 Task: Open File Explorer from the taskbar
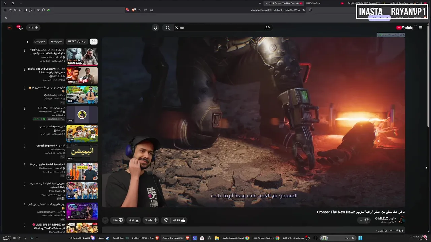point(217,238)
